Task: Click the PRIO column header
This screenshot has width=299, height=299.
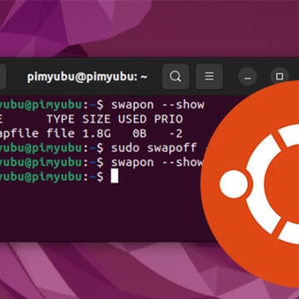Action: pyautogui.click(x=169, y=120)
